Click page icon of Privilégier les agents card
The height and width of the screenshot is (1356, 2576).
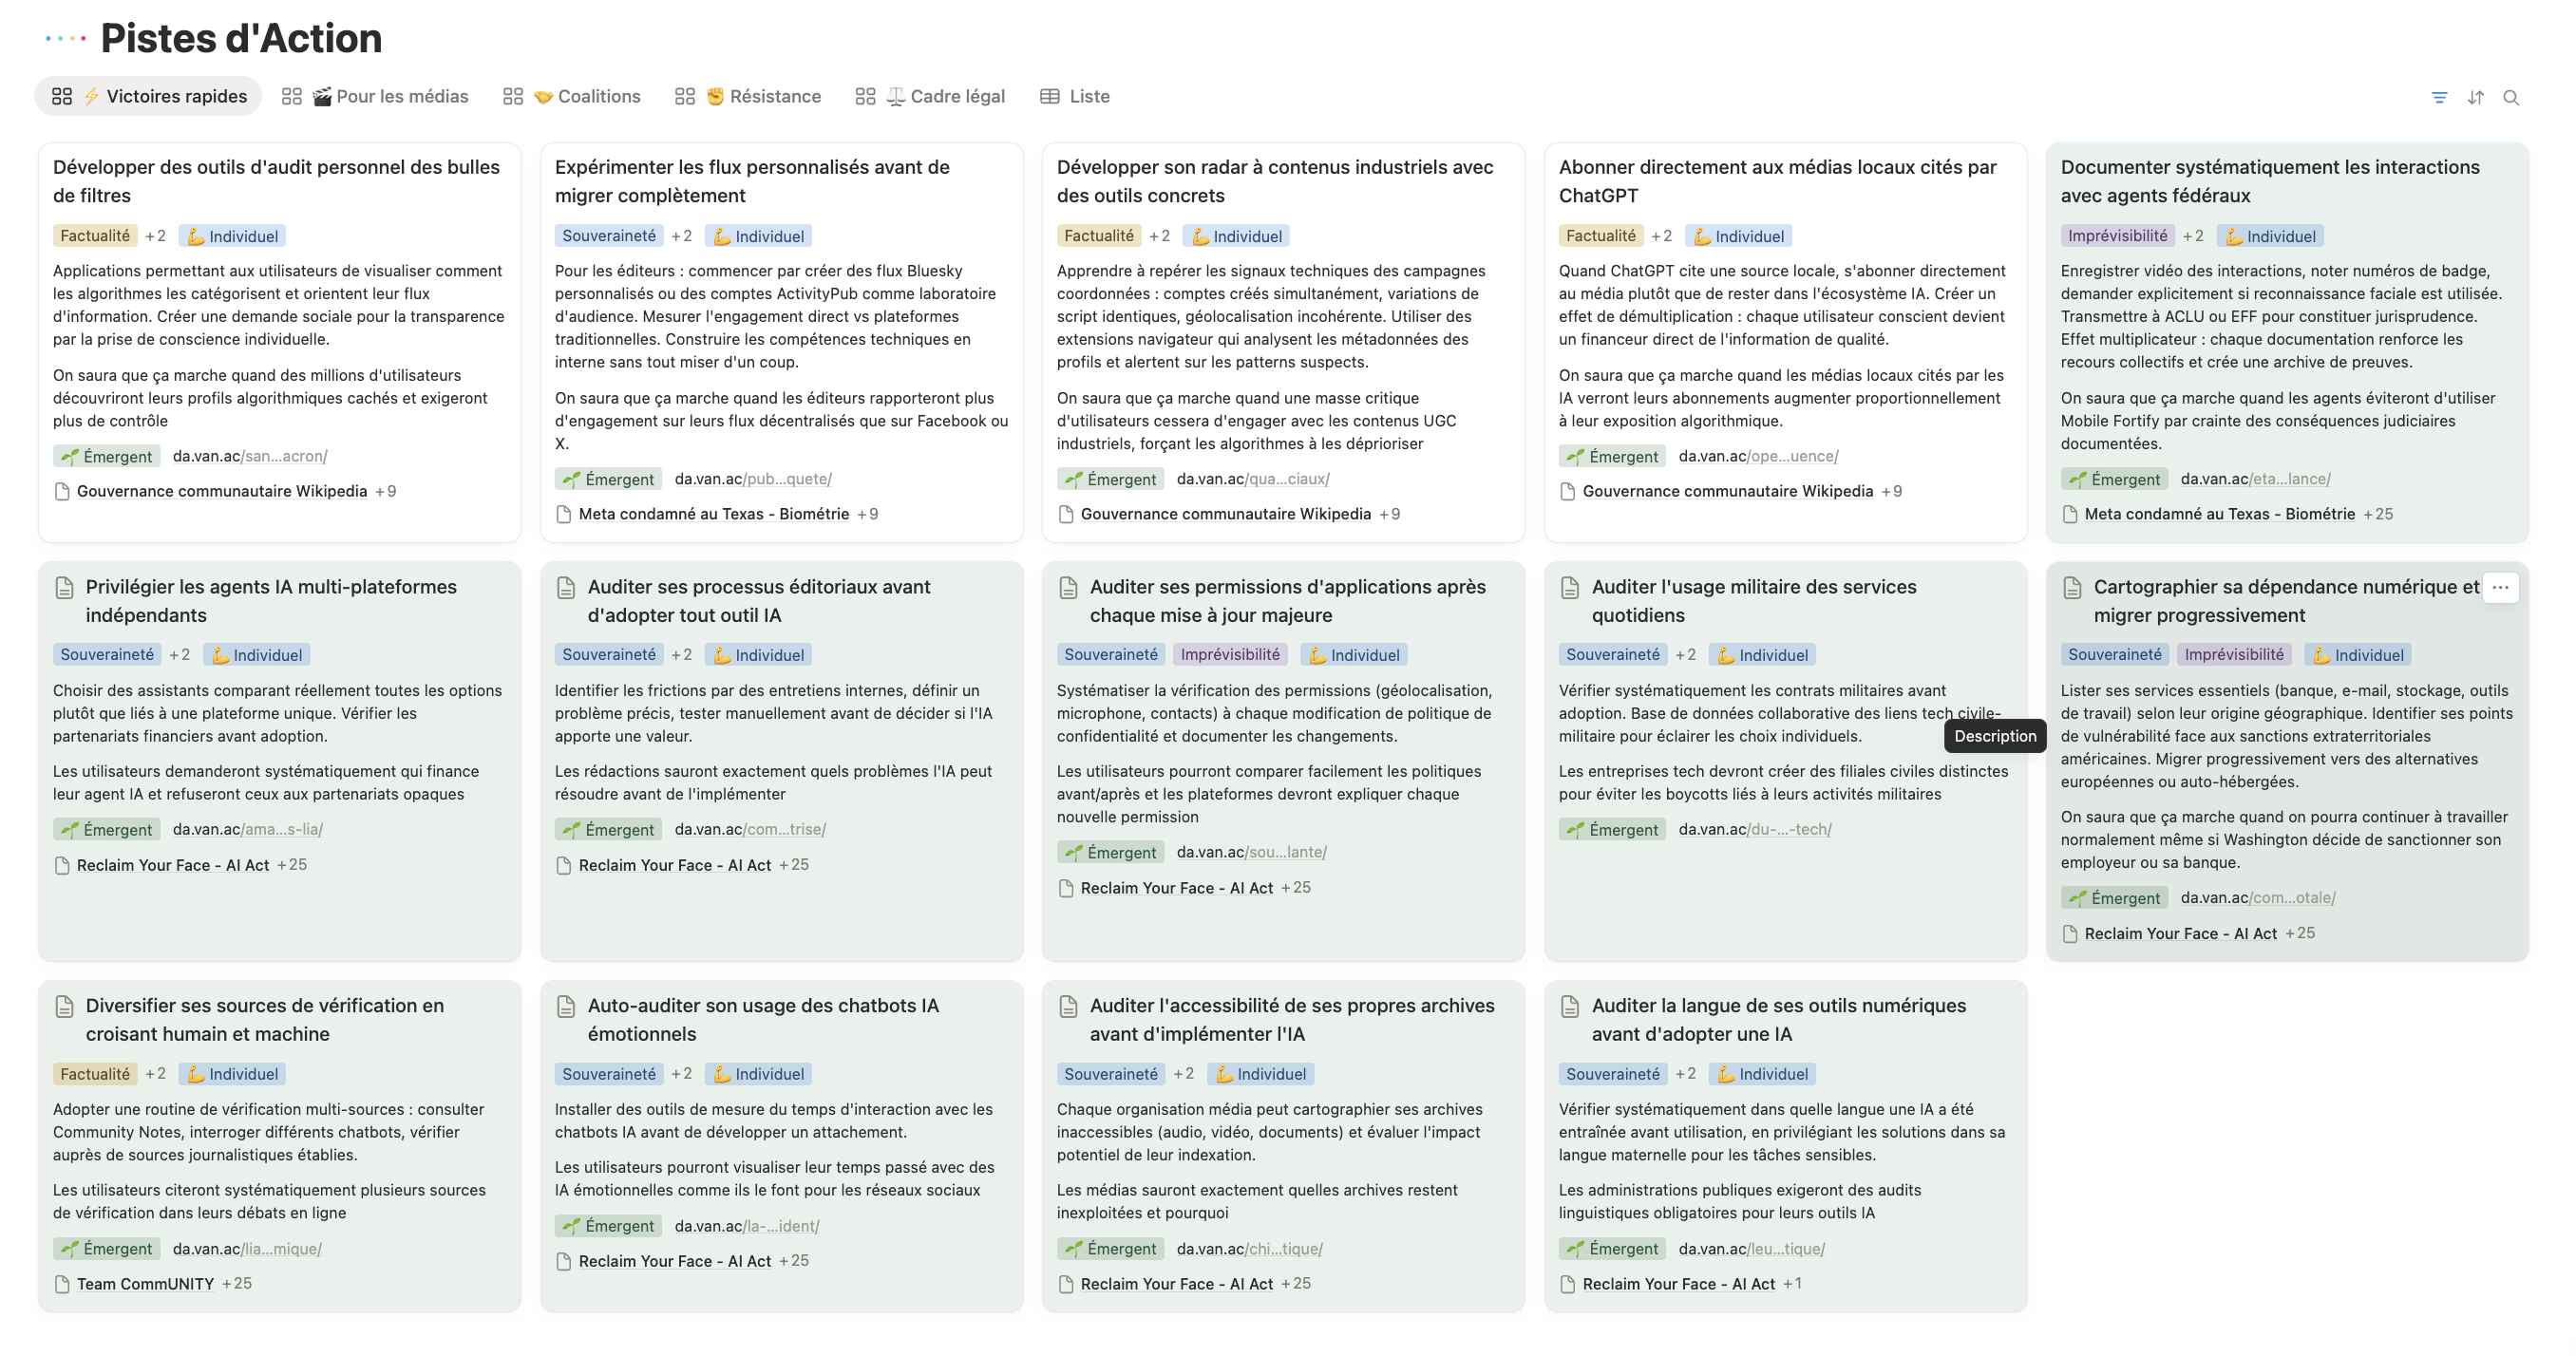65,588
